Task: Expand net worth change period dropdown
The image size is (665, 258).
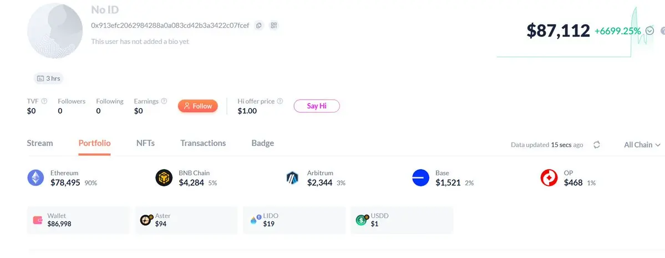Action: click(x=651, y=32)
